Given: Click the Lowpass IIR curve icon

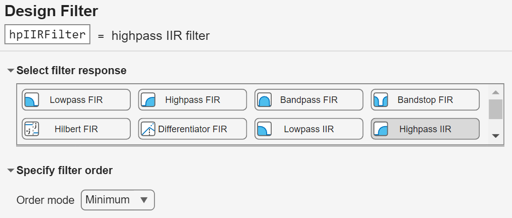Looking at the screenshot, I should [x=263, y=129].
